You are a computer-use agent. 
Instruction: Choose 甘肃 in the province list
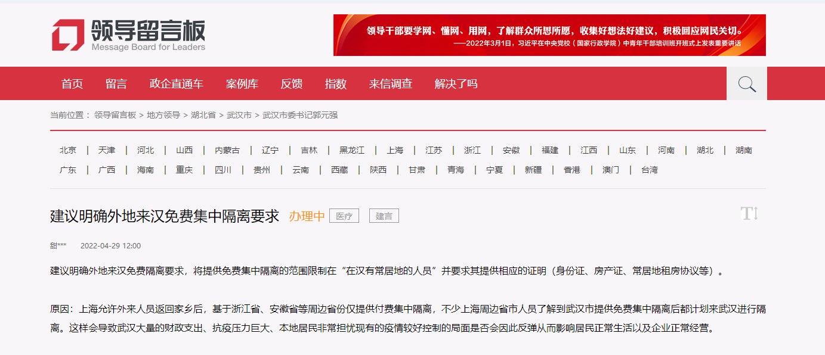pos(417,170)
